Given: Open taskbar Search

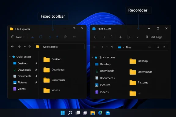Looking at the screenshot, I should [70, 113].
